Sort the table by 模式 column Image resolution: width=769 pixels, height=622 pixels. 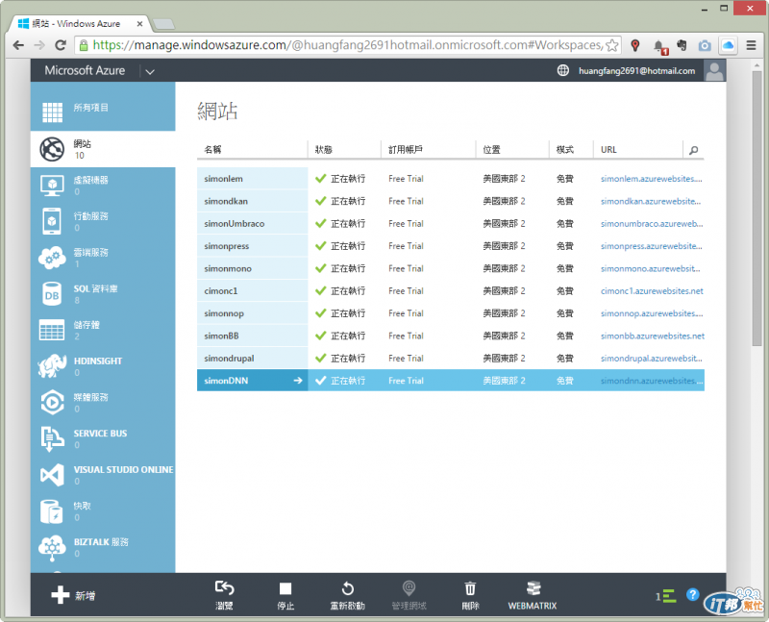(565, 150)
